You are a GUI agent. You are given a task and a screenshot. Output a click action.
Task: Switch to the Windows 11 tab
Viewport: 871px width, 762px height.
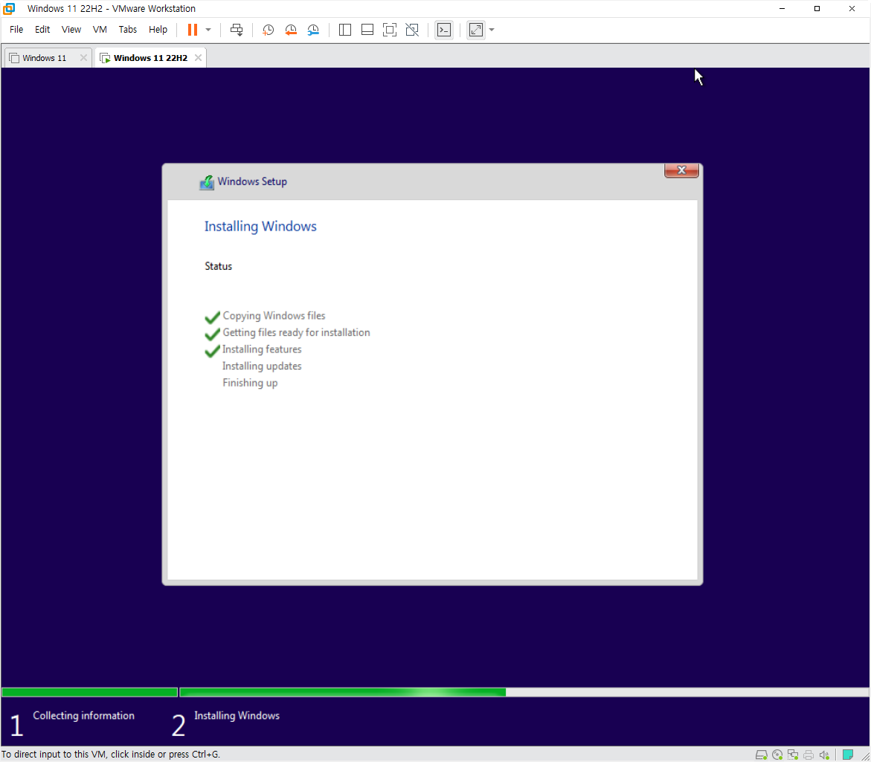(44, 58)
